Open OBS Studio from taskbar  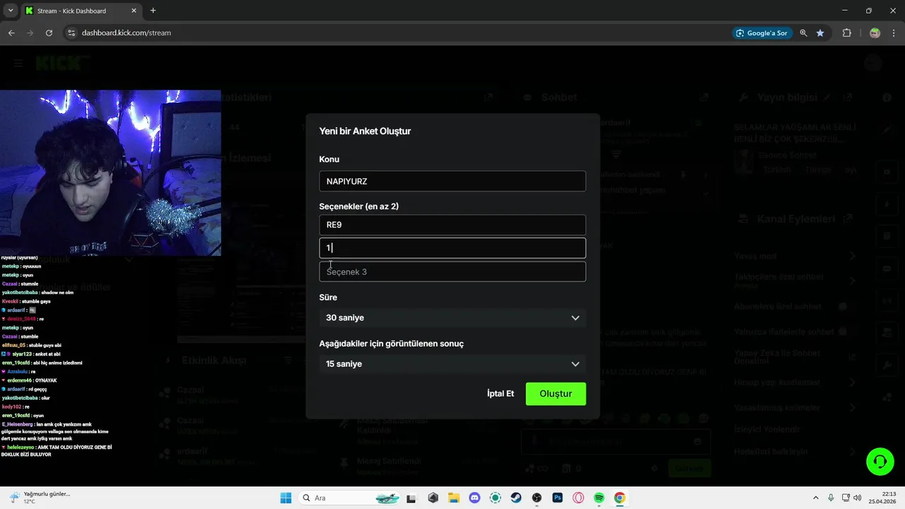[x=537, y=498]
